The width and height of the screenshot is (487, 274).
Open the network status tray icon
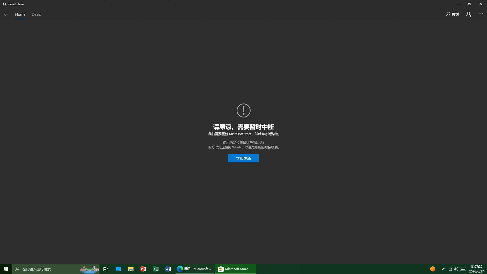450,269
